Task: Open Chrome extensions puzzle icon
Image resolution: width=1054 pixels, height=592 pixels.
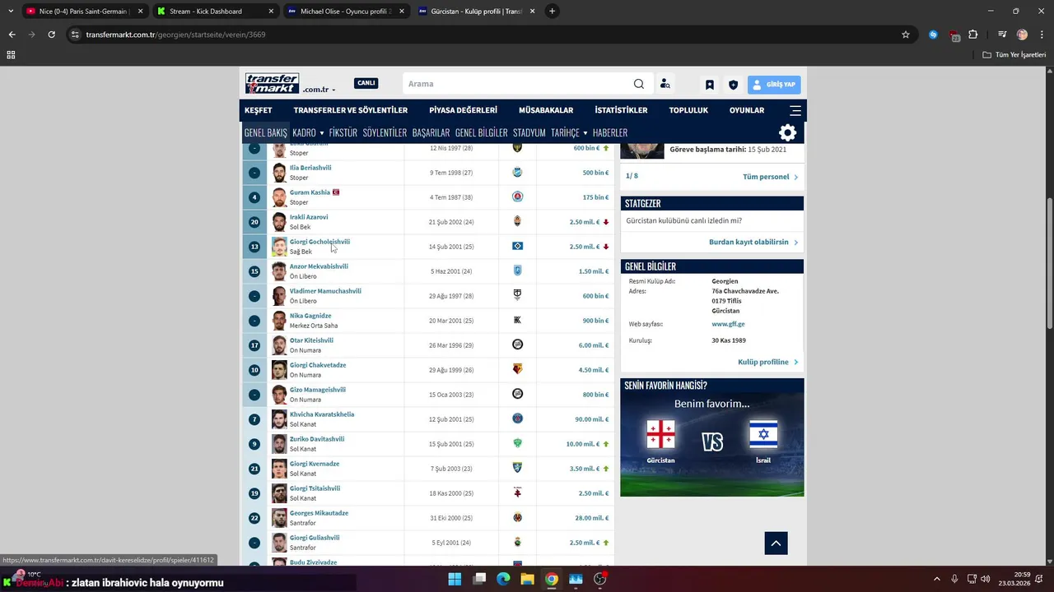Action: pos(973,35)
